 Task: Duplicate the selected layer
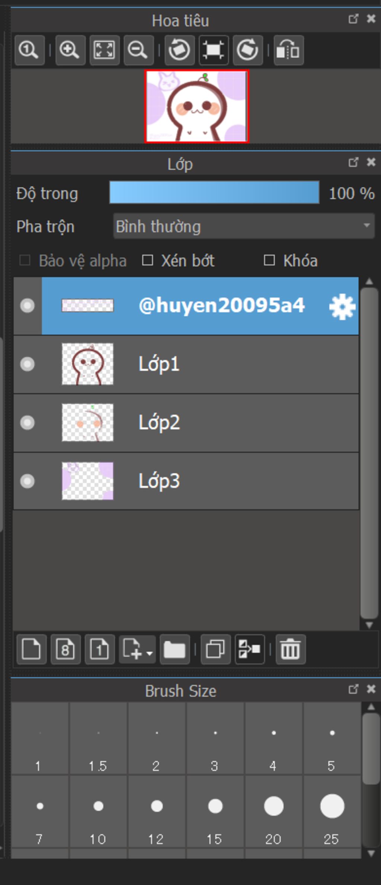coord(216,649)
